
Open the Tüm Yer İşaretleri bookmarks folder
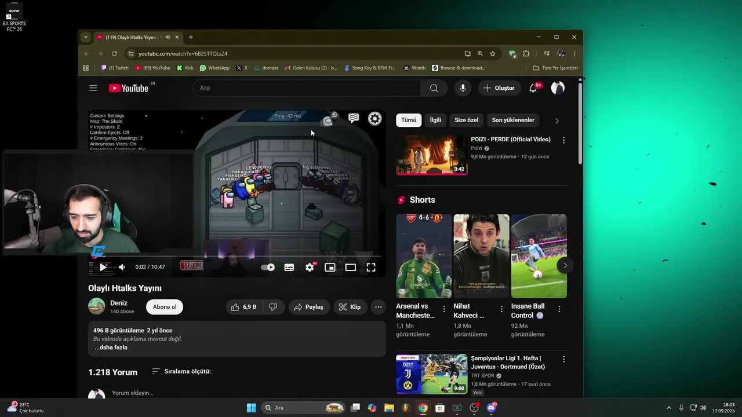(x=555, y=68)
